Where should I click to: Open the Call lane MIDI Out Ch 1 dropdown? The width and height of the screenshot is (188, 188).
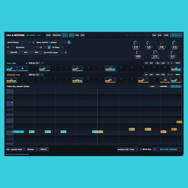[36, 63]
